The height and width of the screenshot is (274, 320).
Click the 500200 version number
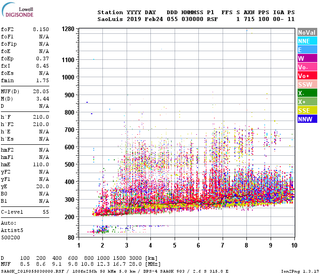(11, 238)
